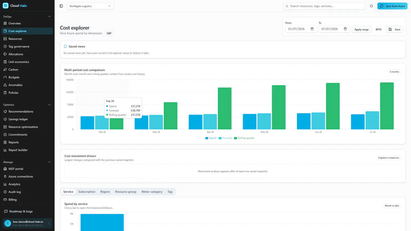Click the Savings ledger piggy bank icon

(x=5, y=119)
